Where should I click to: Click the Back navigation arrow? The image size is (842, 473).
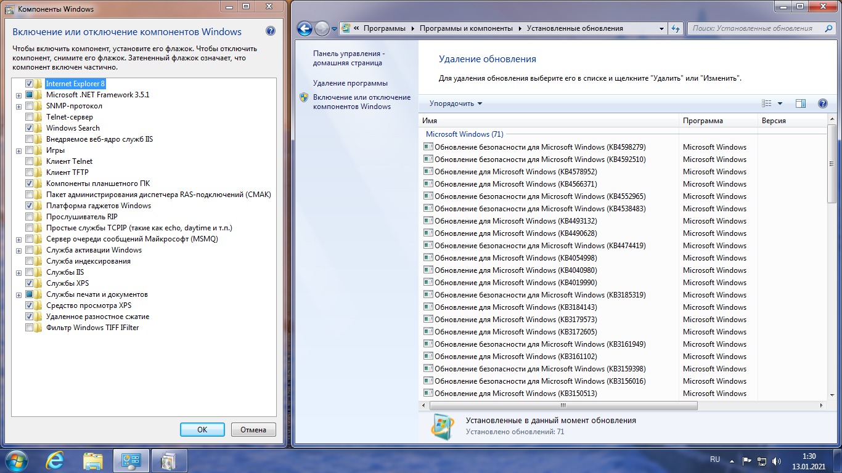[x=305, y=28]
